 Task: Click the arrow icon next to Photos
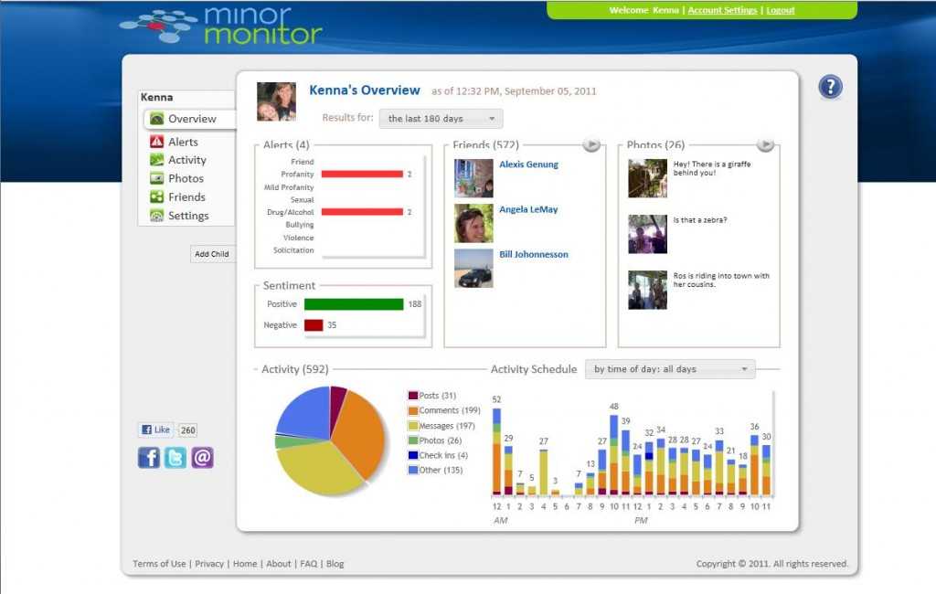coord(765,144)
